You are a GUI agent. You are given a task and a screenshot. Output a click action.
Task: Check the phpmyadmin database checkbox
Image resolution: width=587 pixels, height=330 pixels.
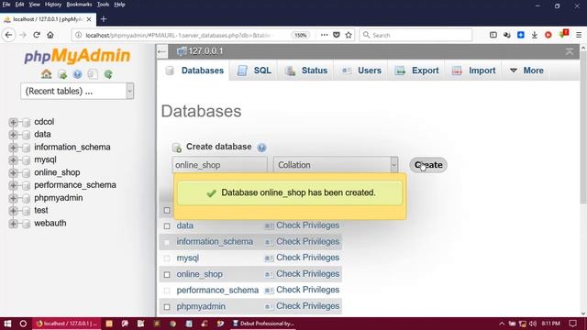coord(167,307)
